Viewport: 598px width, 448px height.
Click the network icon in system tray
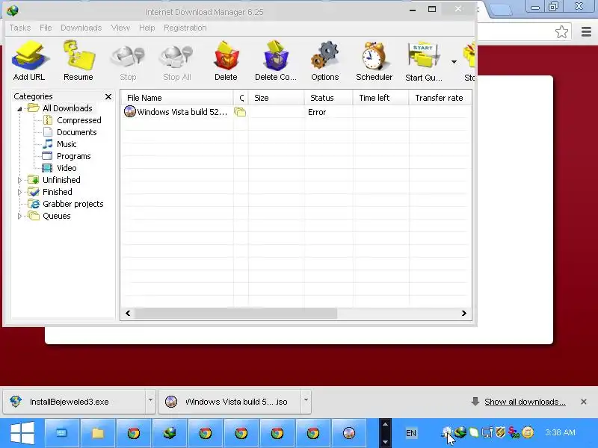[487, 432]
